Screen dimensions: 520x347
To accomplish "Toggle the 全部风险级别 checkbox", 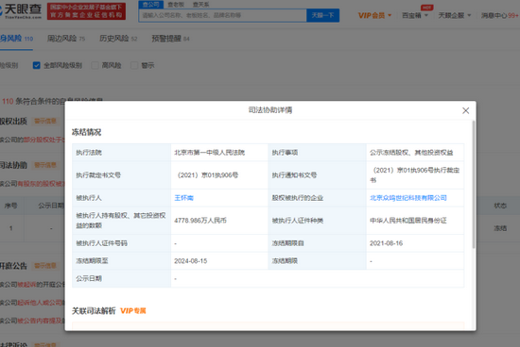I will click(37, 65).
